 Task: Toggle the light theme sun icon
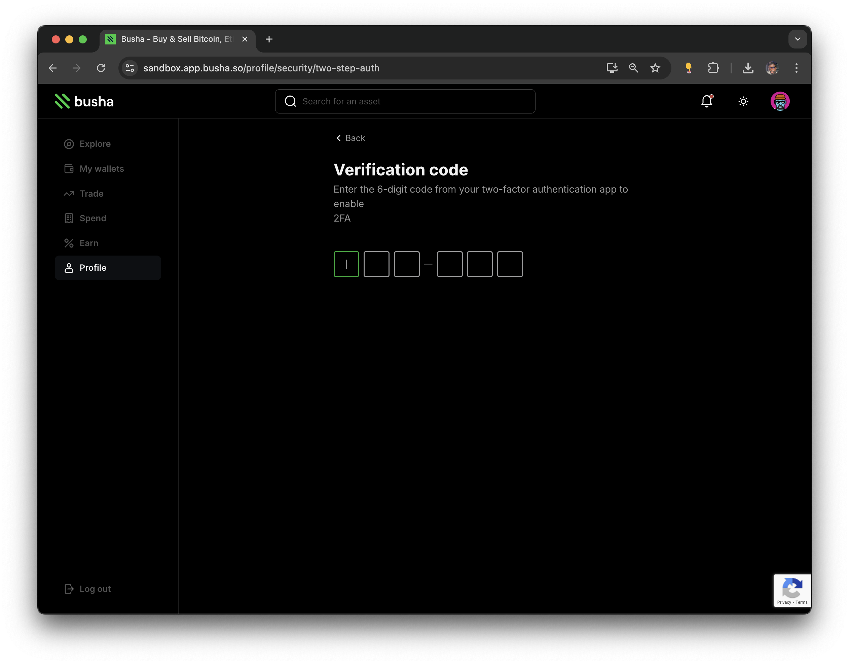[743, 101]
